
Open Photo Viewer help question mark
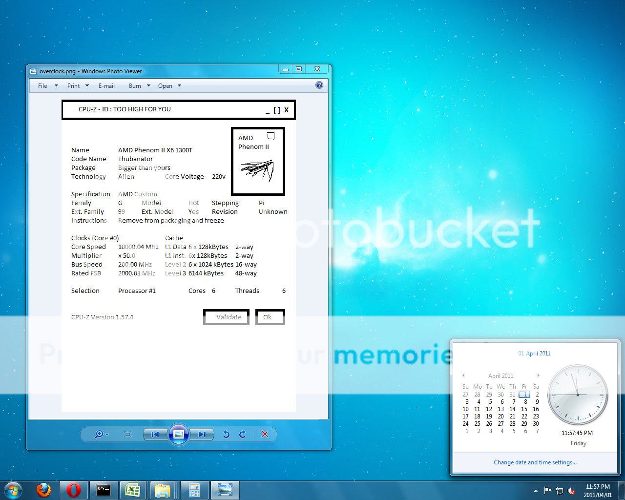(319, 85)
